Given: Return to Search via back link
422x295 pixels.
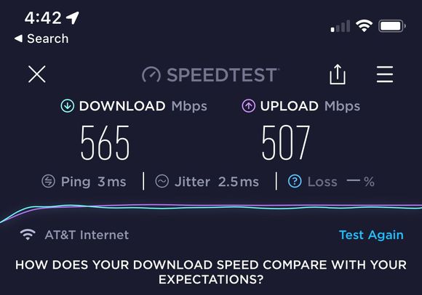Looking at the screenshot, I should (41, 39).
